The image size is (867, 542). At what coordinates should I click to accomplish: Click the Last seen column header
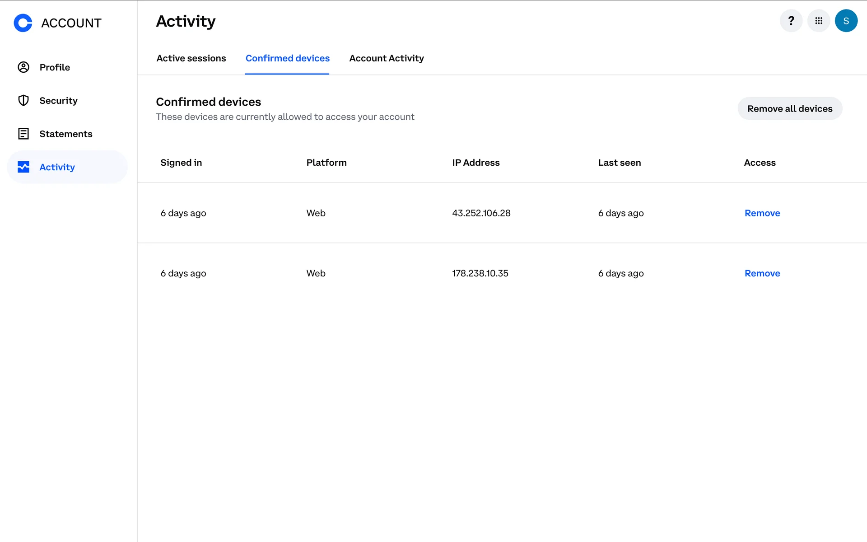click(619, 163)
